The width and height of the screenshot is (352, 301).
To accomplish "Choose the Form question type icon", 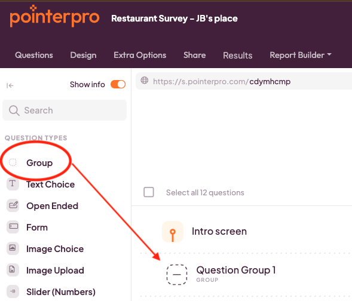I will (x=13, y=227).
